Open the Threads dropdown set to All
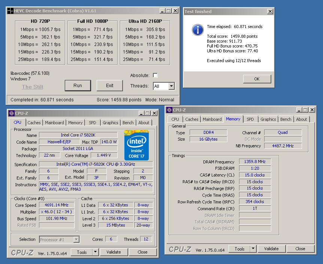The image size is (323, 264). coord(171,86)
